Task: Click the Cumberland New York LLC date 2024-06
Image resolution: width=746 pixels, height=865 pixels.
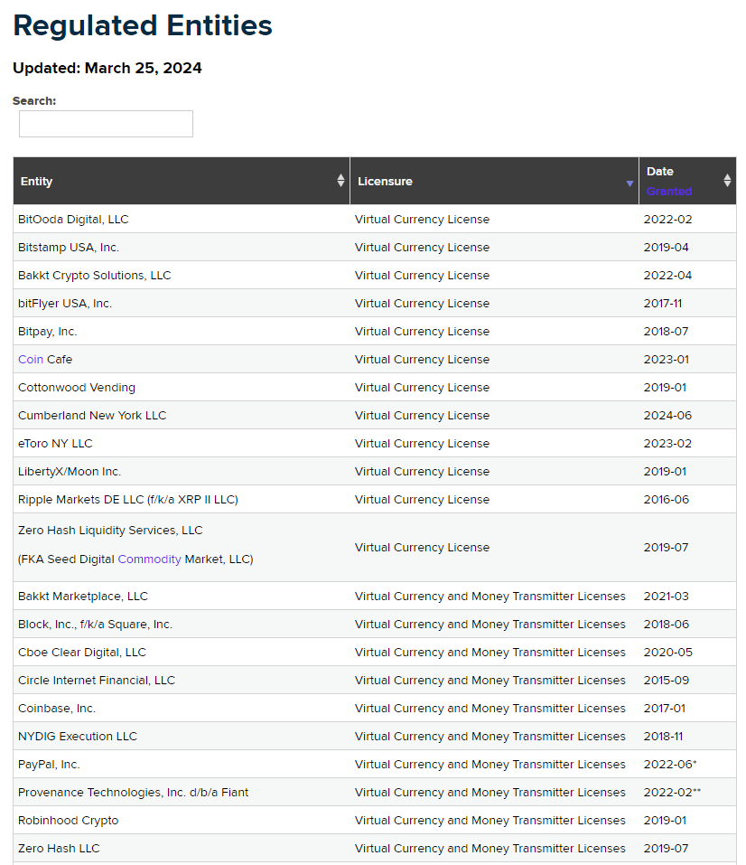Action: pos(666,415)
